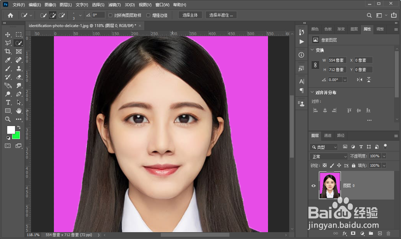Select the Move tool
This screenshot has height=239, width=401.
coord(8,35)
